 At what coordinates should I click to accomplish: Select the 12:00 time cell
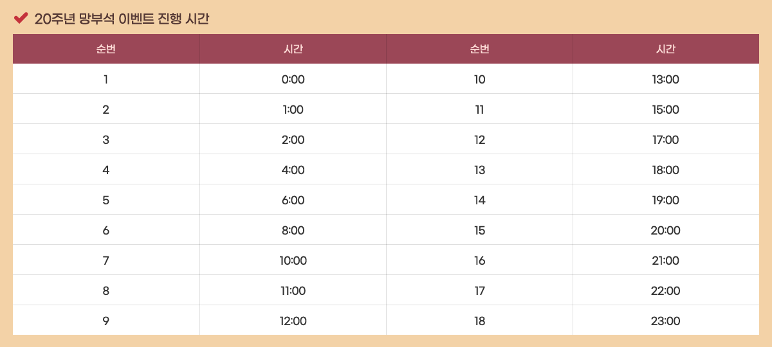[x=293, y=321]
